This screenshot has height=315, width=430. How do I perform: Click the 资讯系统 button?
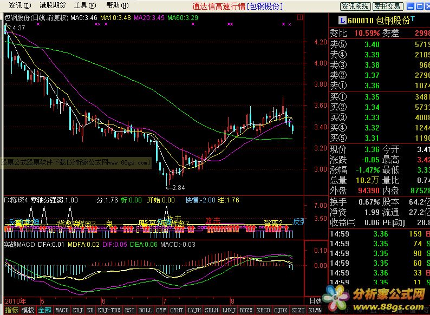click(355, 6)
